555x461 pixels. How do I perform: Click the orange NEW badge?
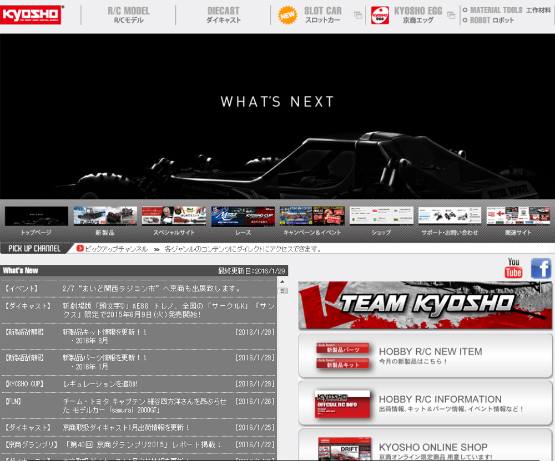287,16
